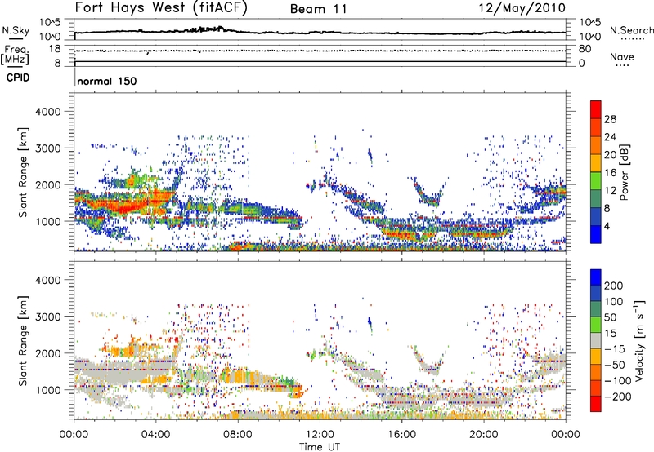Image resolution: width=654 pixels, height=452 pixels.
Task: Click orange velocity patch near 08:00 UT
Action: (x=240, y=377)
